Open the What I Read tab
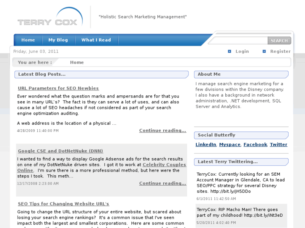The height and width of the screenshot is (228, 305). tap(96, 40)
